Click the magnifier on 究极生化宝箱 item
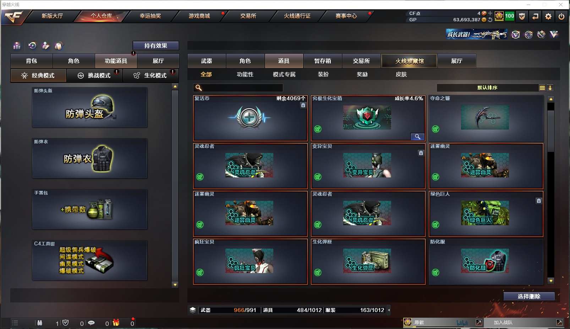The width and height of the screenshot is (570, 329). (x=417, y=137)
